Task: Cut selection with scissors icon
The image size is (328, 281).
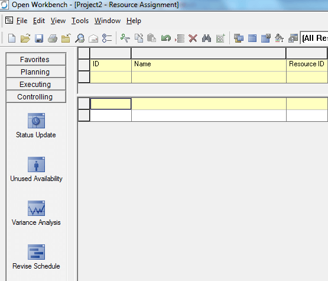Action: 125,38
